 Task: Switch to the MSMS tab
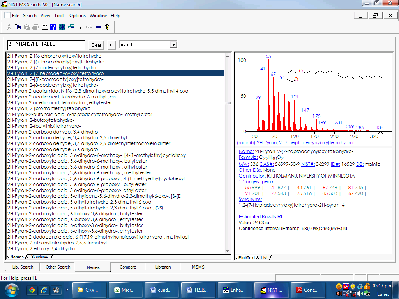tap(198, 267)
